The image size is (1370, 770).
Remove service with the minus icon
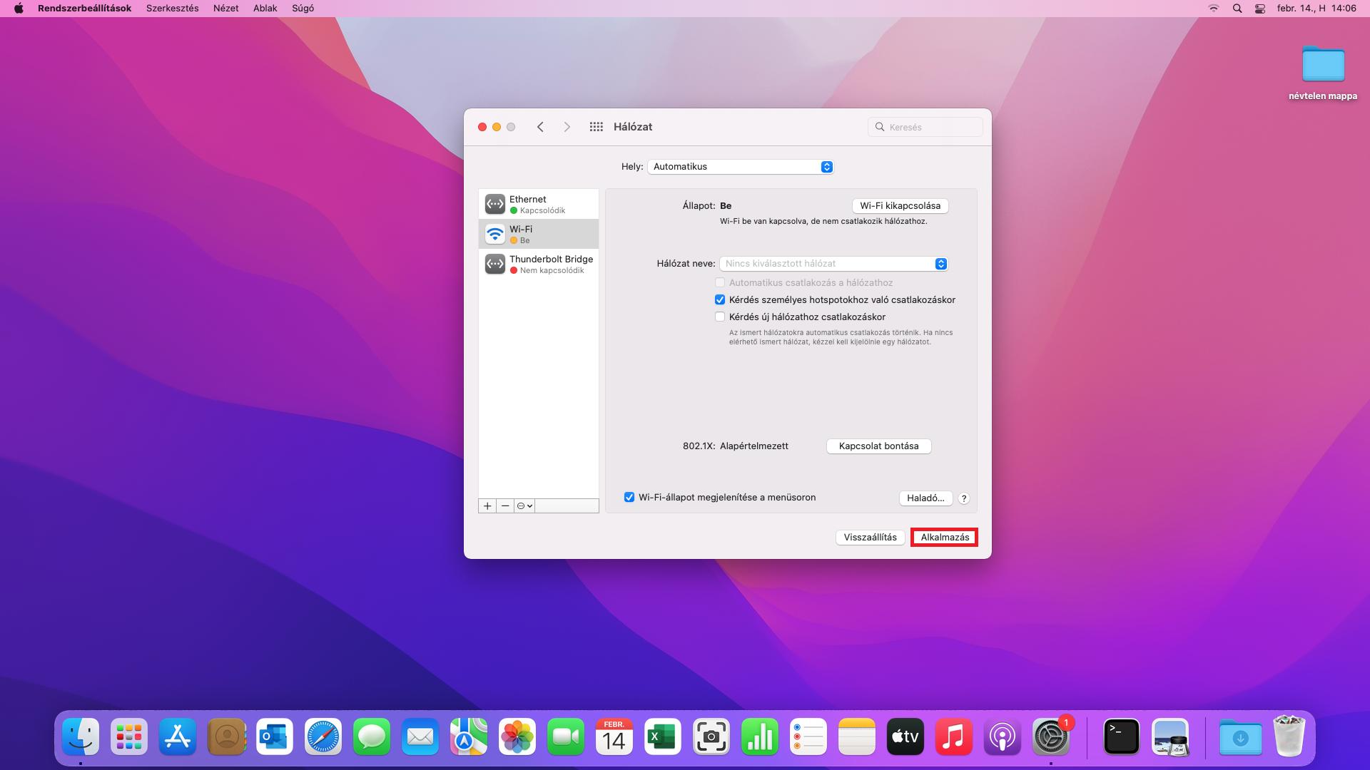tap(505, 505)
